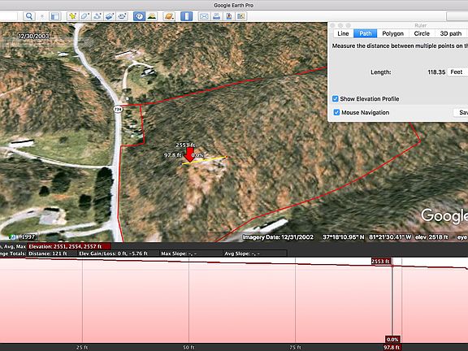Click the longitude 81°21'30.41" W readout
The height and width of the screenshot is (351, 468).
point(390,237)
